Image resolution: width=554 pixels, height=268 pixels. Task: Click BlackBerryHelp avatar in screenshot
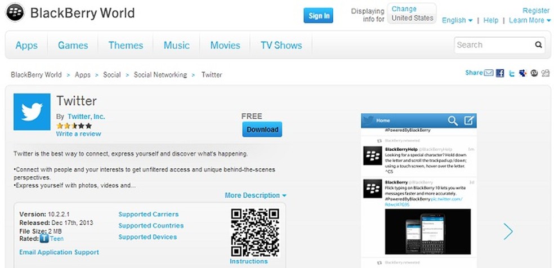coord(372,155)
